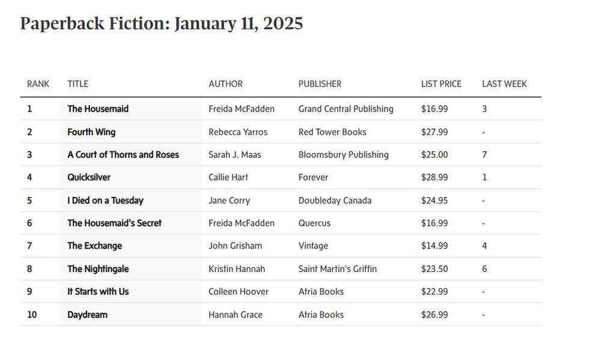Image resolution: width=601 pixels, height=347 pixels.
Task: Click publisher Grand Central Publishing
Action: click(346, 109)
